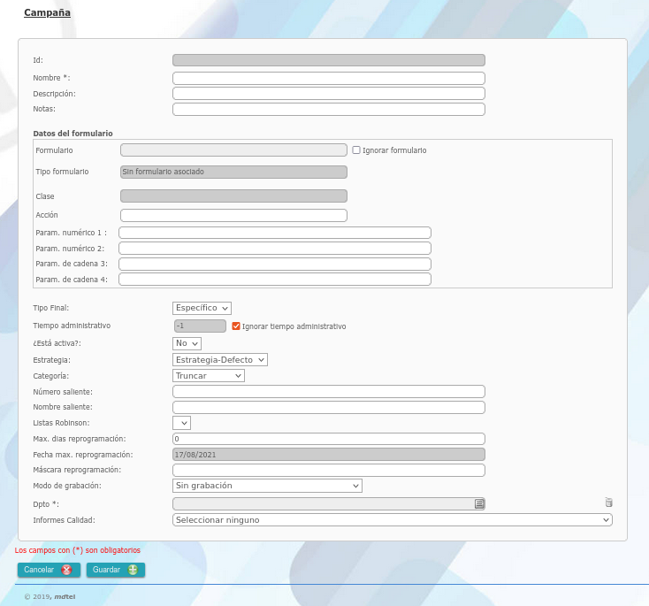Open the ¿Está activa? dropdown
Image resolution: width=649 pixels, height=606 pixels.
pos(187,343)
